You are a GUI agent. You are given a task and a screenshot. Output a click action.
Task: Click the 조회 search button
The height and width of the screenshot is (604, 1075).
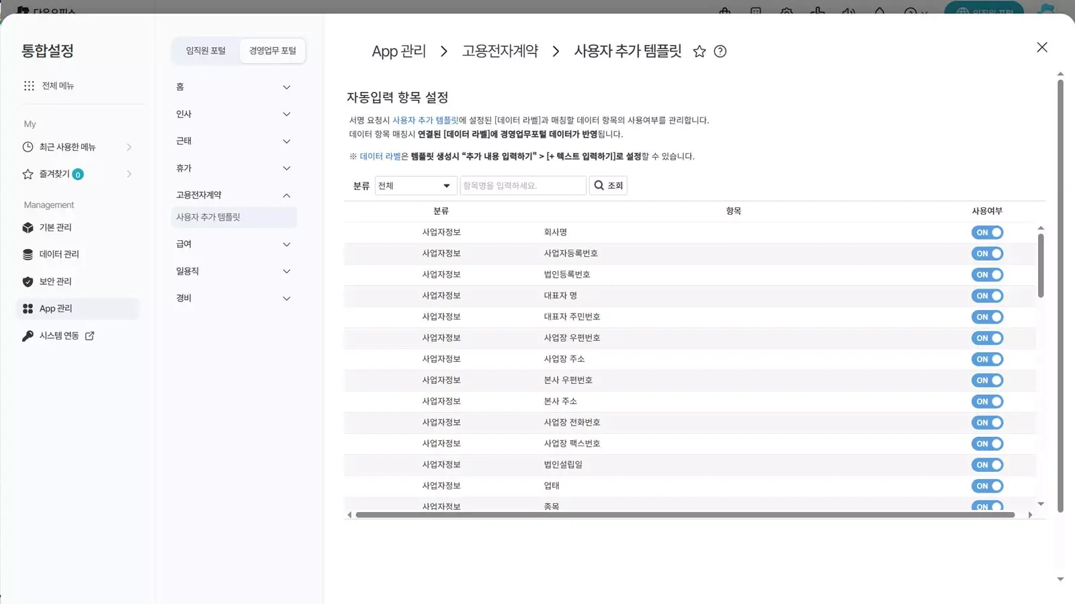coord(607,185)
